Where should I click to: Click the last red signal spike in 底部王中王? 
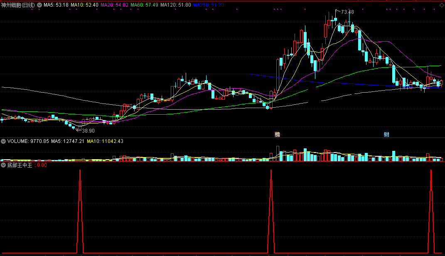pyautogui.click(x=431, y=211)
